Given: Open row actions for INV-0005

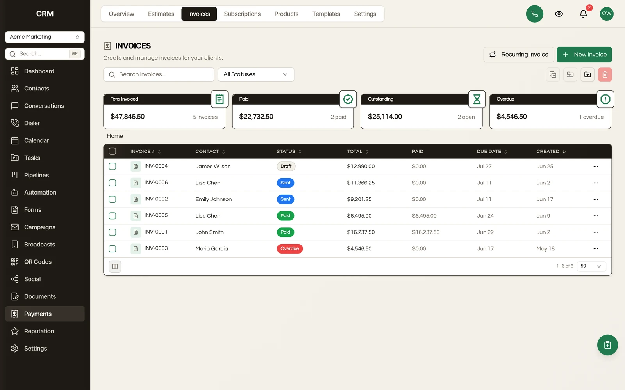Looking at the screenshot, I should point(596,216).
